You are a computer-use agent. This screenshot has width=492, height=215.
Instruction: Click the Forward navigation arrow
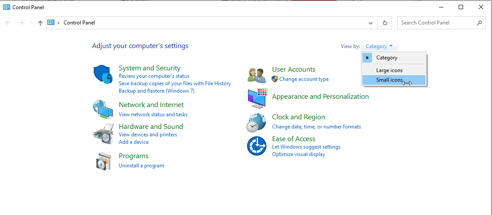[21, 23]
